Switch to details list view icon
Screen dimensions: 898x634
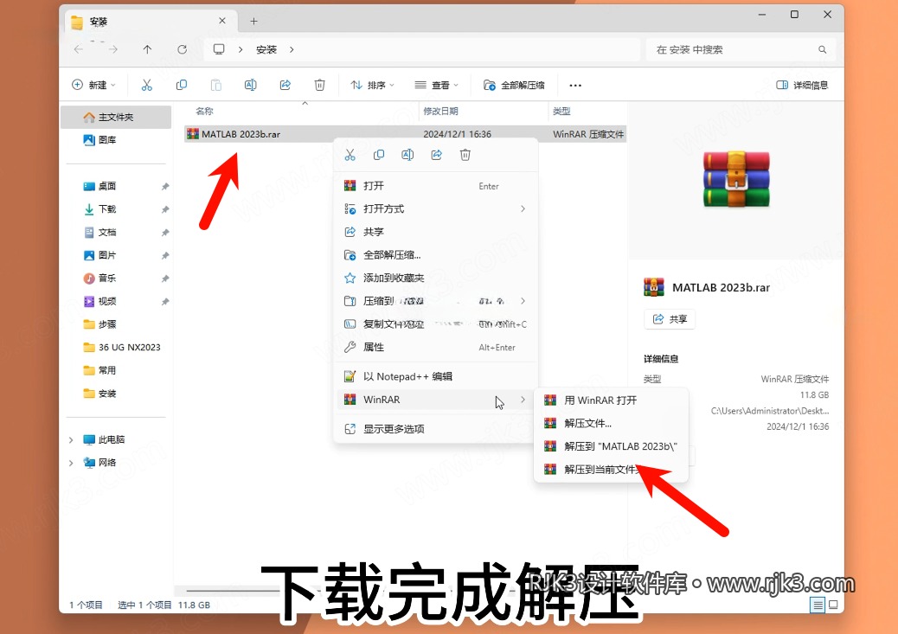(818, 605)
